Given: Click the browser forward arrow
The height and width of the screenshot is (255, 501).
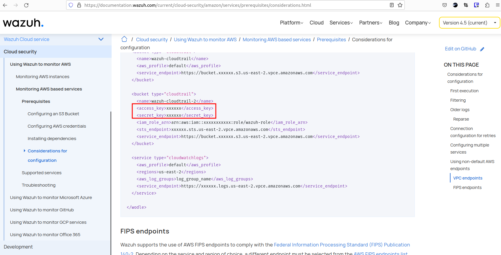Looking at the screenshot, I should (16, 5).
